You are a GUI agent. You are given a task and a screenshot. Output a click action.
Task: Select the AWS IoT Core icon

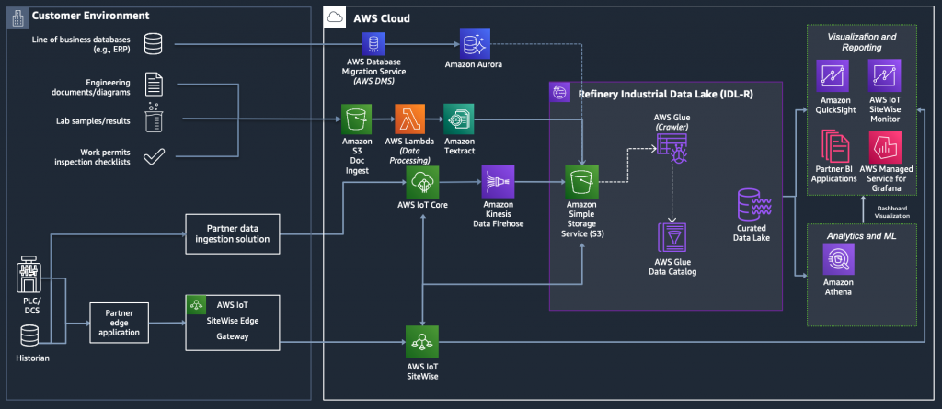422,182
